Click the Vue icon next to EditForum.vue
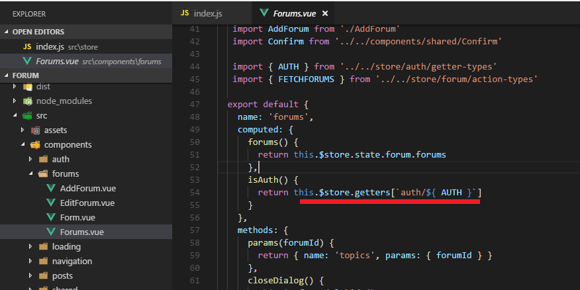This screenshot has height=290, width=580. coord(51,203)
